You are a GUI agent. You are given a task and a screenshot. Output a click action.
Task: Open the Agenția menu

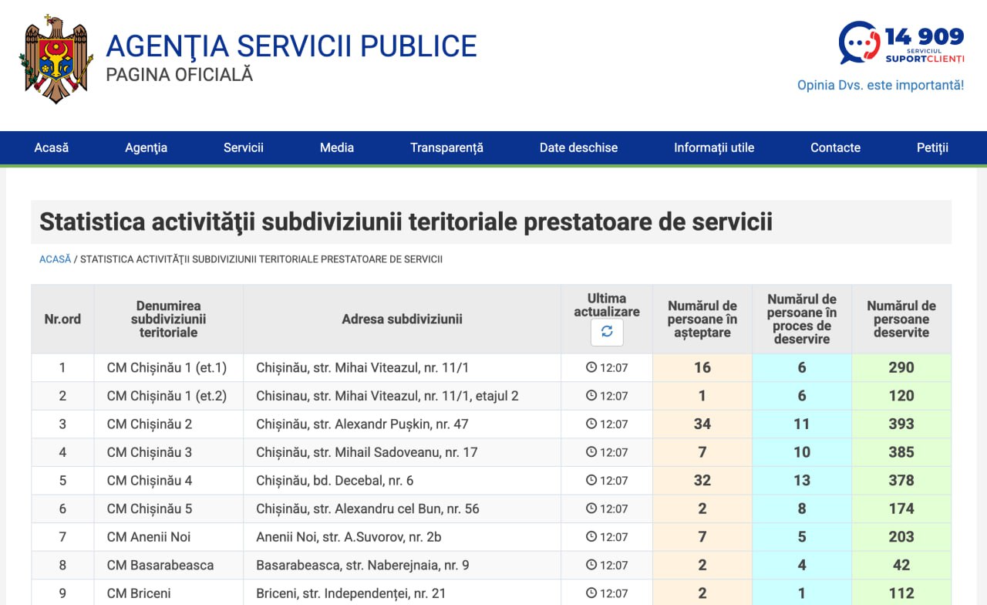pyautogui.click(x=147, y=147)
